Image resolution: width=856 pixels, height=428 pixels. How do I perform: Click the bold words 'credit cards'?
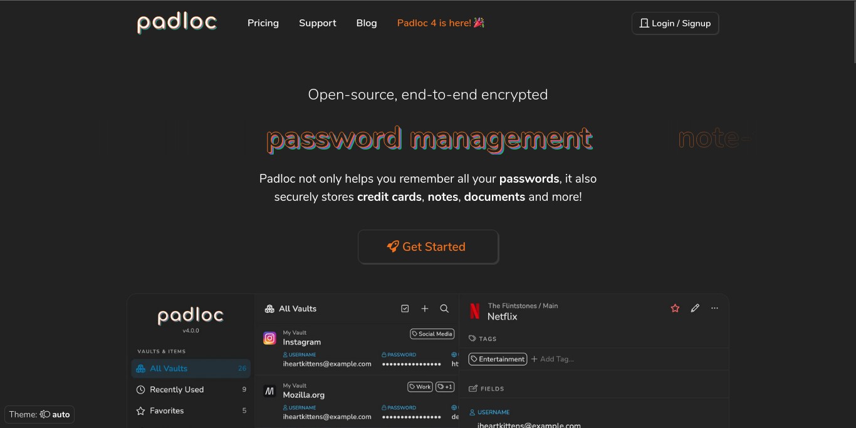click(389, 197)
